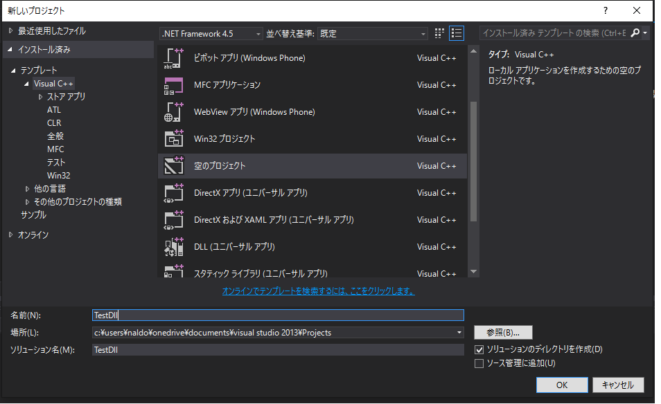
Task: Click the スタティック ライブラリ template icon
Action: coord(174,270)
